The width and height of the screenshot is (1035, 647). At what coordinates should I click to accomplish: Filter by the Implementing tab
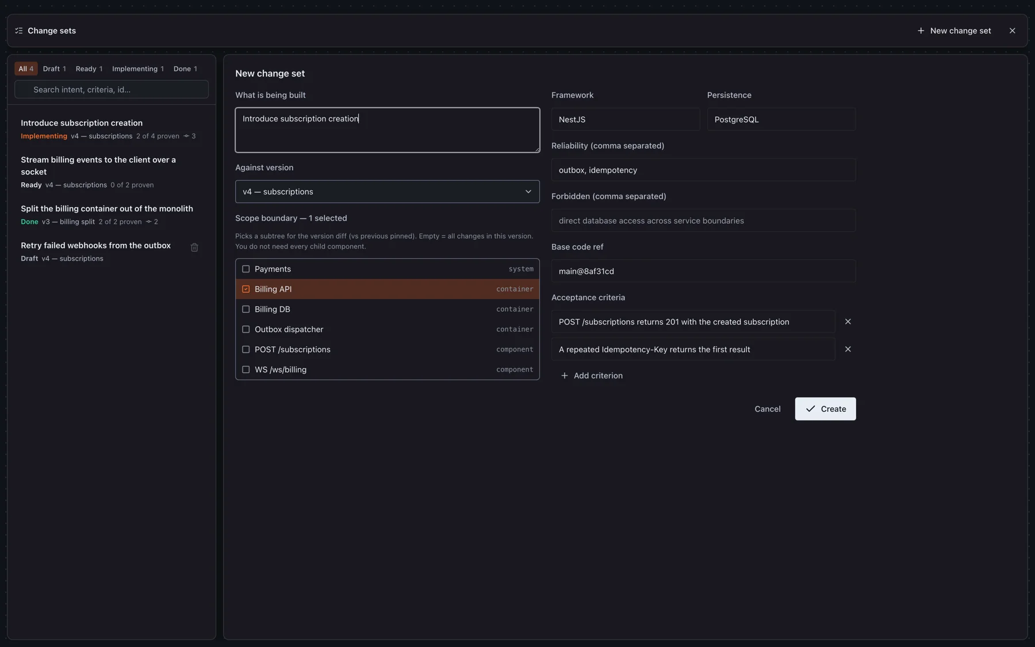coord(138,68)
